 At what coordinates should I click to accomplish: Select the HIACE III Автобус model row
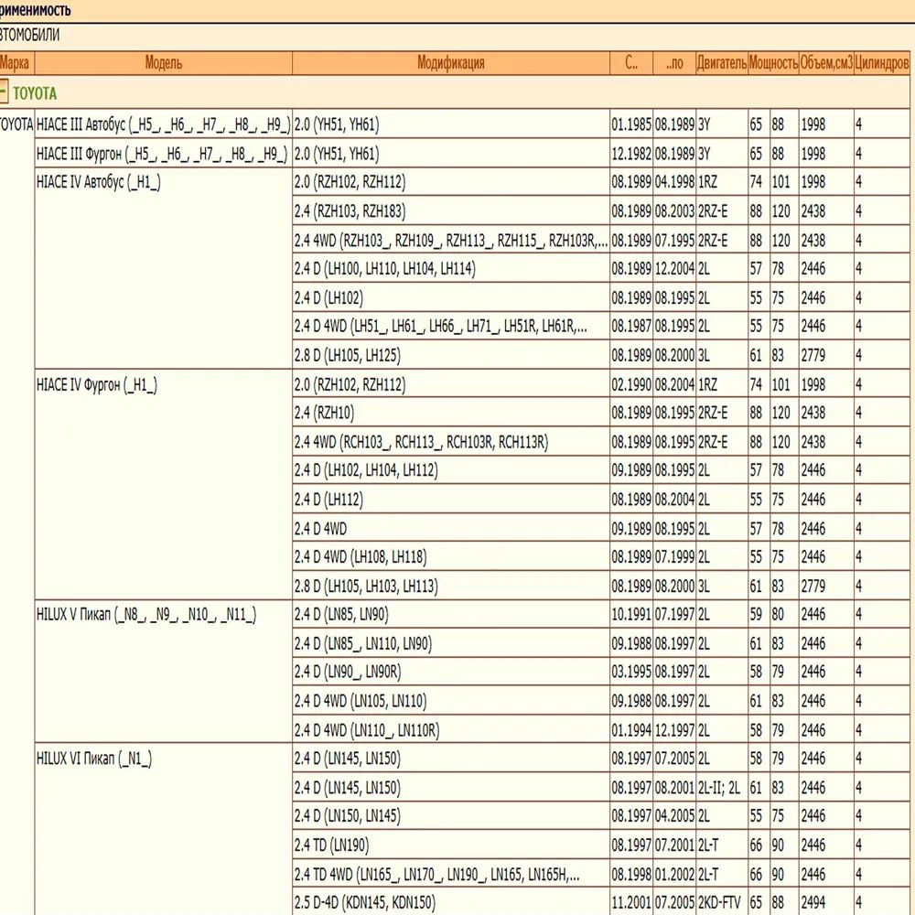[163, 124]
